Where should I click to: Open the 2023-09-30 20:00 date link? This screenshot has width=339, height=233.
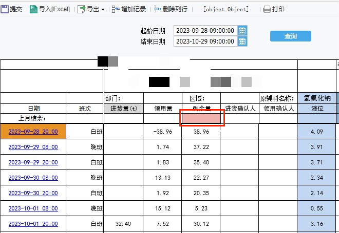pos(33,193)
